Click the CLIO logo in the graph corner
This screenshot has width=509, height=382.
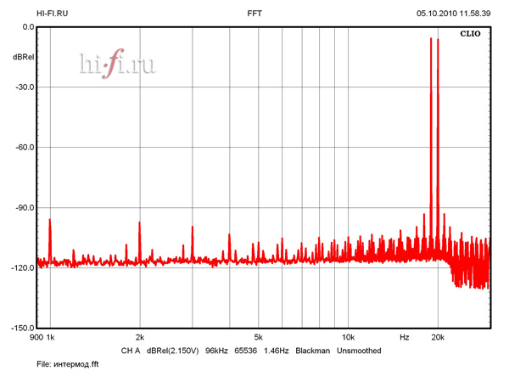(x=472, y=36)
